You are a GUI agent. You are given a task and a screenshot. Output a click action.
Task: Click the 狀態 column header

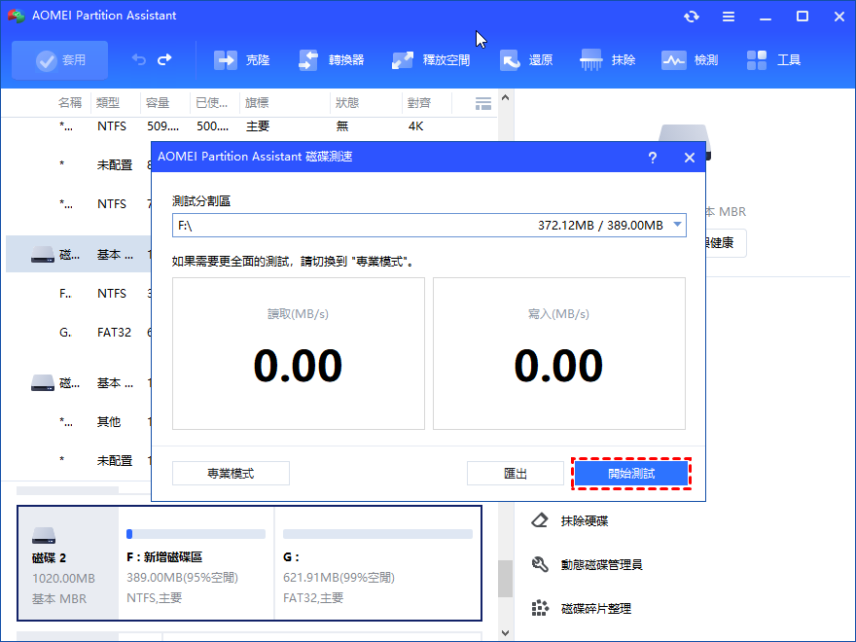347,103
